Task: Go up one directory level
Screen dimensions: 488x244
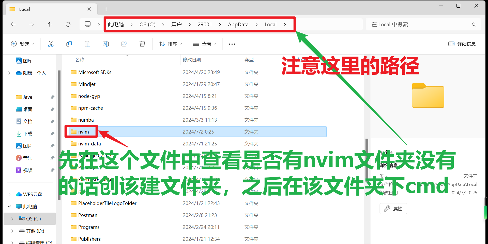Action: pos(50,24)
